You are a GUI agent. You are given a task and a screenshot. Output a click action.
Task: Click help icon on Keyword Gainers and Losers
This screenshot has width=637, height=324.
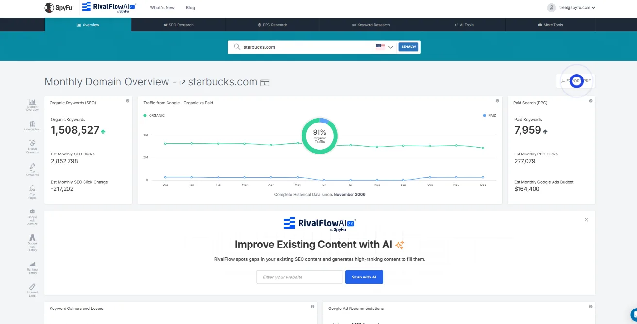312,307
